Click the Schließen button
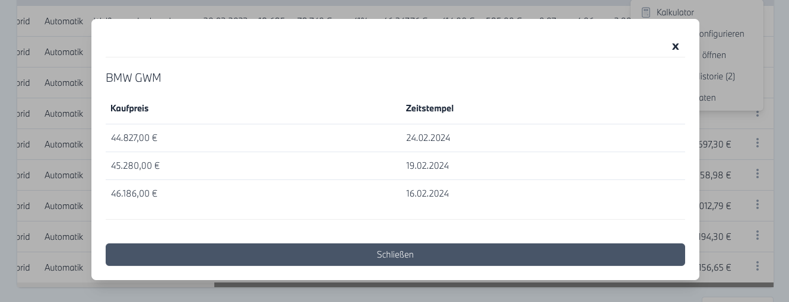789x302 pixels. [x=395, y=255]
